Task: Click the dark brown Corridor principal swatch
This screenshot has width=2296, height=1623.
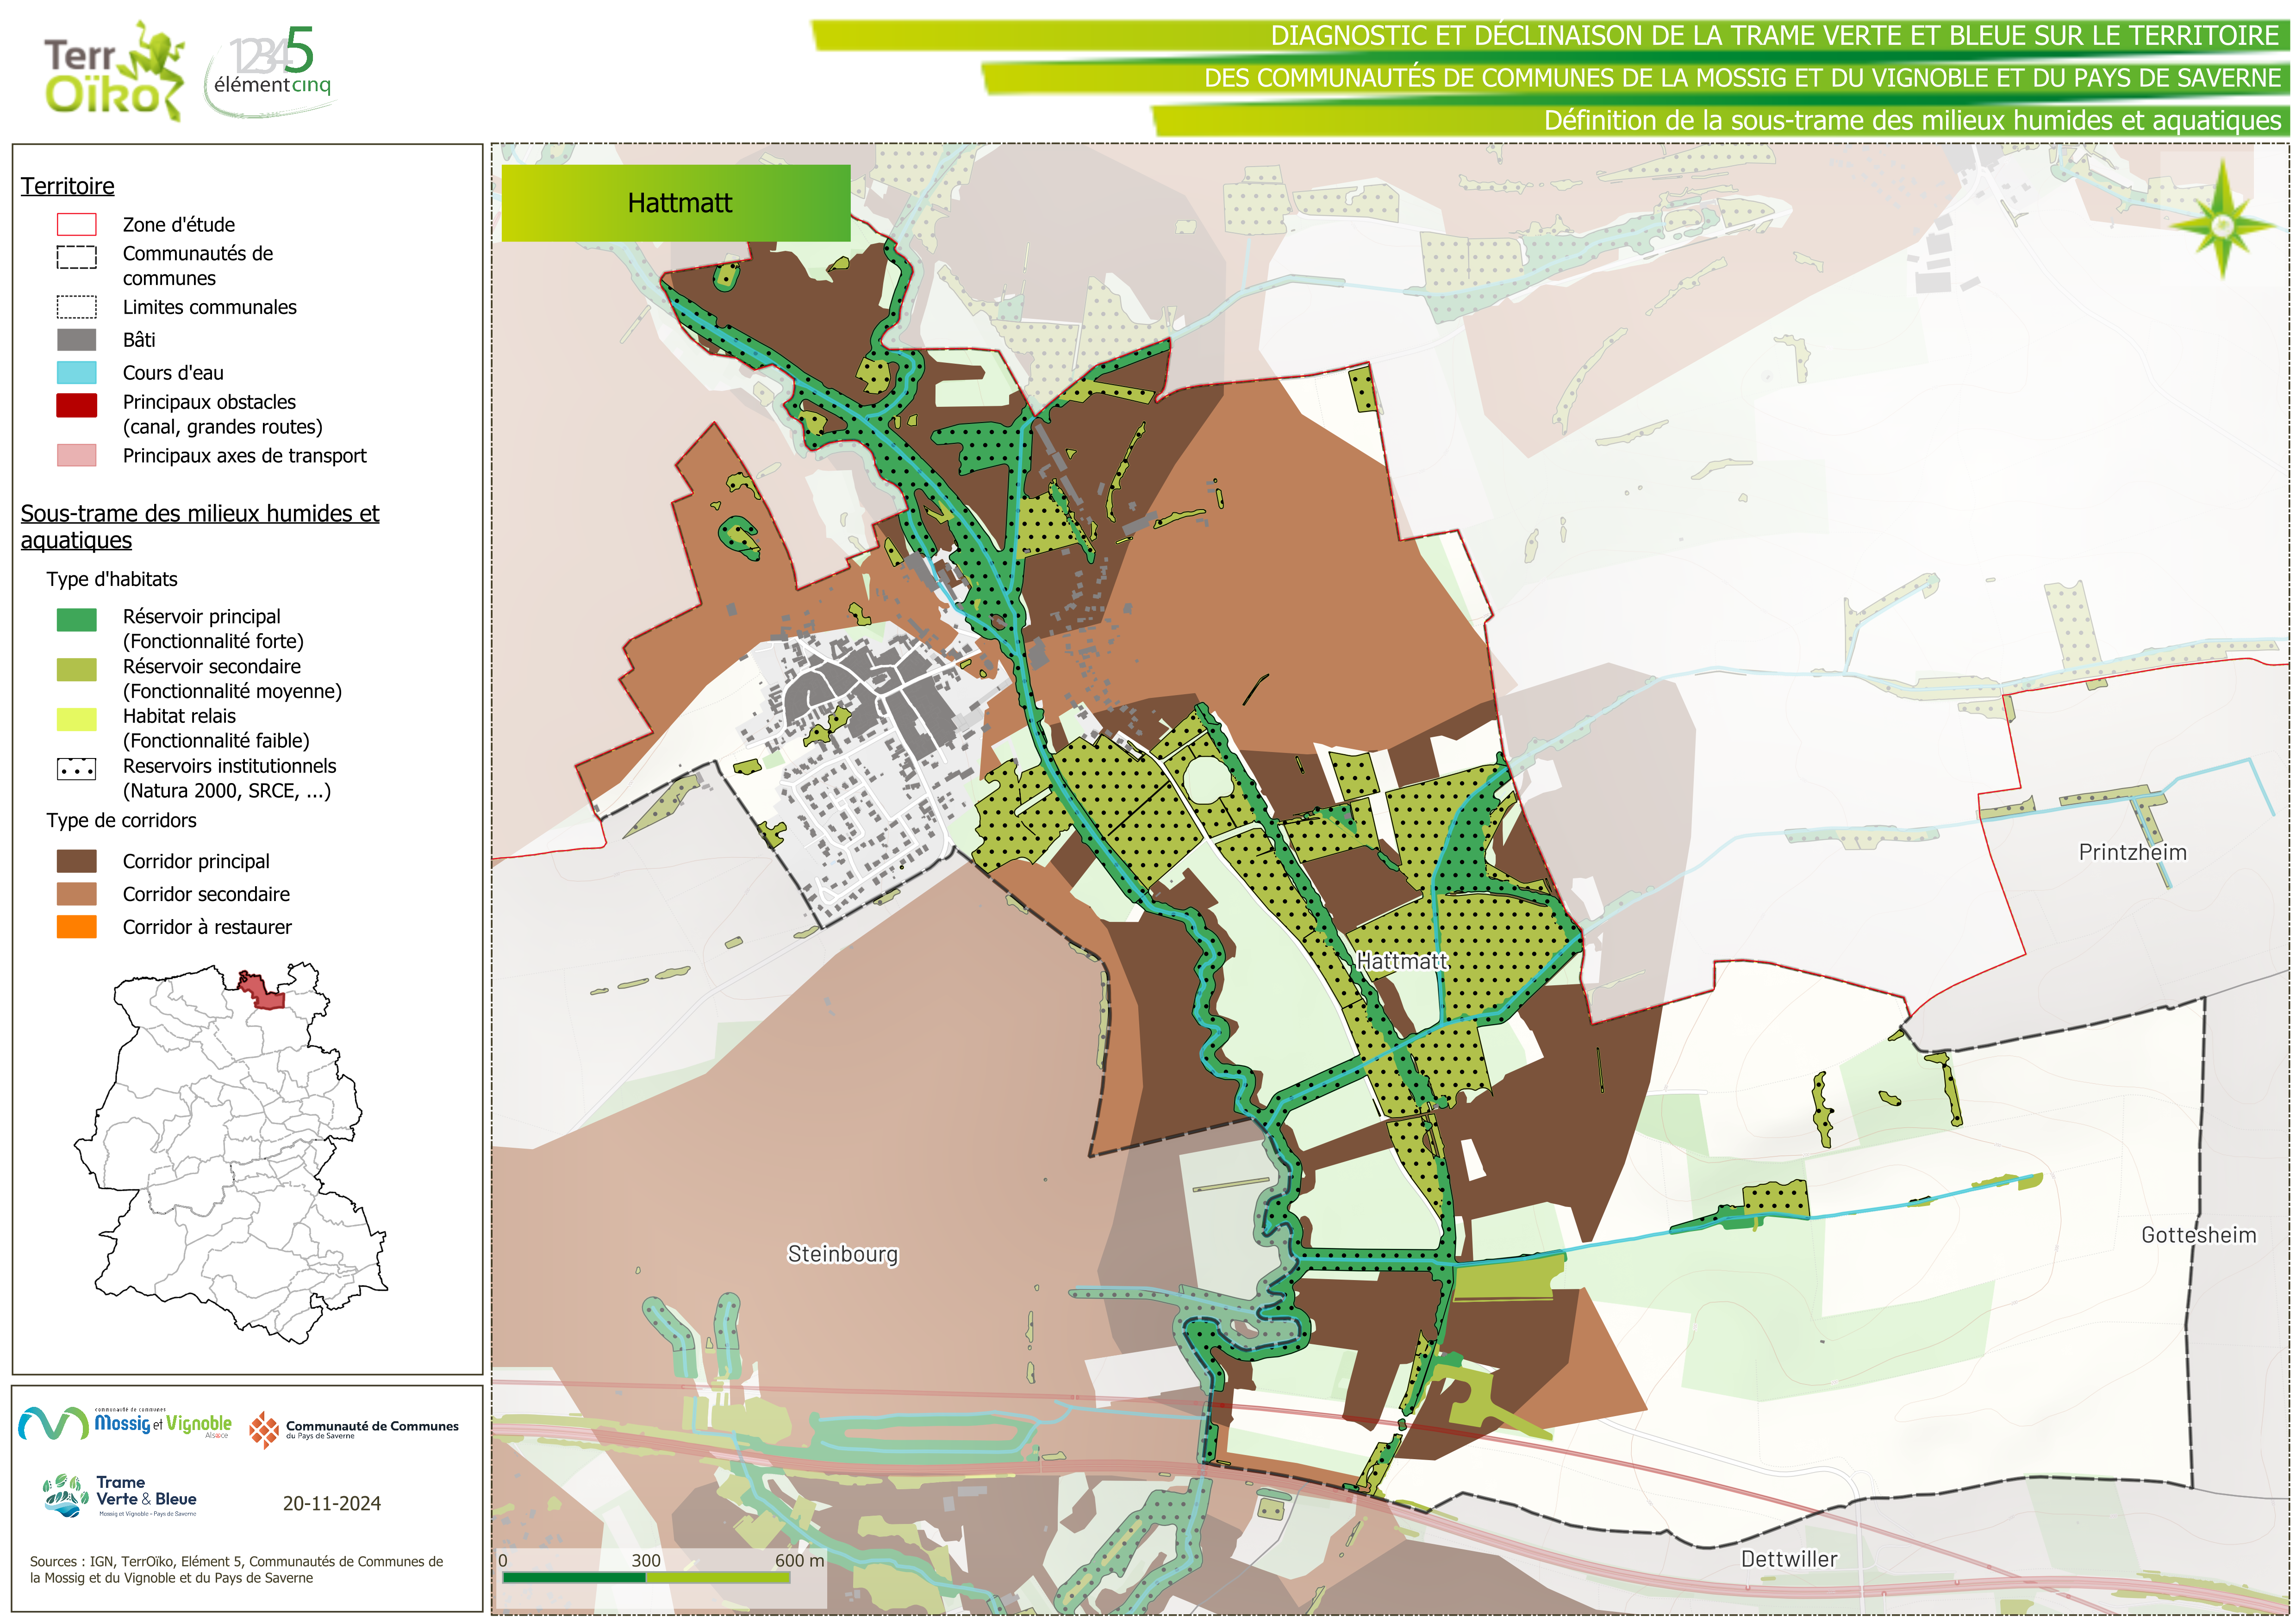Action: 77,861
